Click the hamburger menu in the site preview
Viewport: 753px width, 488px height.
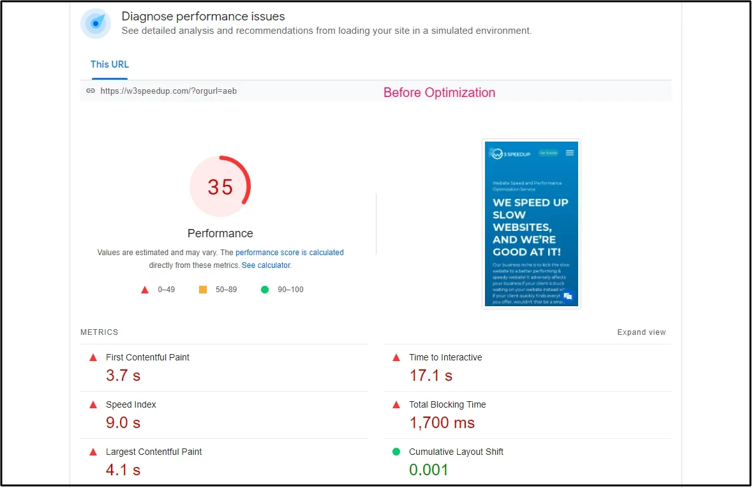pos(570,153)
